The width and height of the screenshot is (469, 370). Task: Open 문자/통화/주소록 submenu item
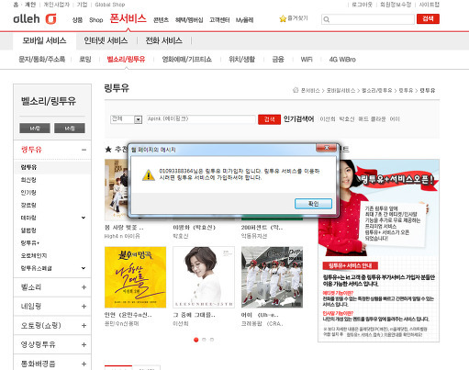(42, 59)
